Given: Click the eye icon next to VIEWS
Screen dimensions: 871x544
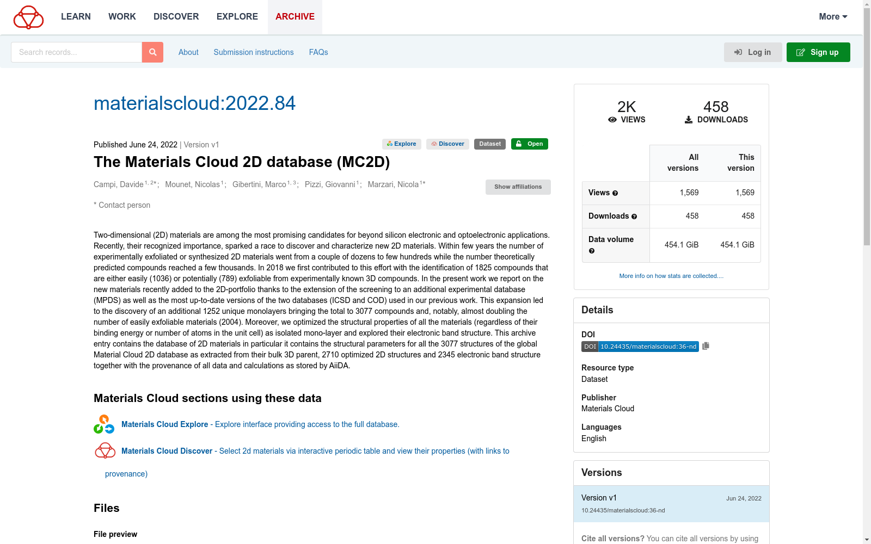Looking at the screenshot, I should [x=612, y=120].
